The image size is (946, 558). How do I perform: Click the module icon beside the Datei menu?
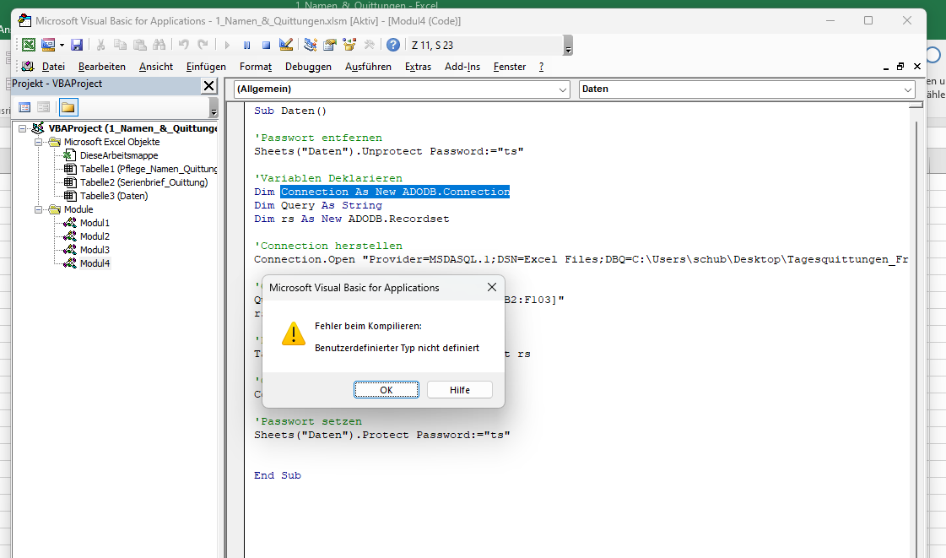pos(28,67)
